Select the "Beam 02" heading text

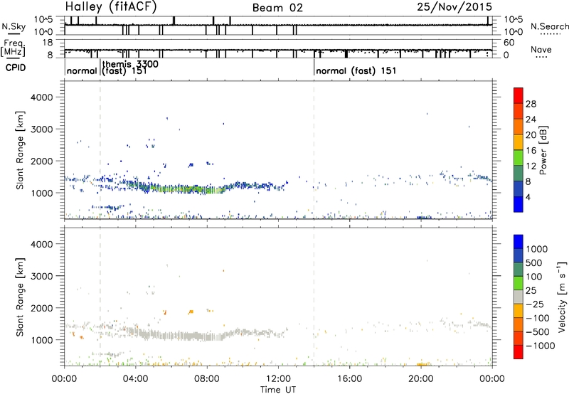tap(277, 8)
